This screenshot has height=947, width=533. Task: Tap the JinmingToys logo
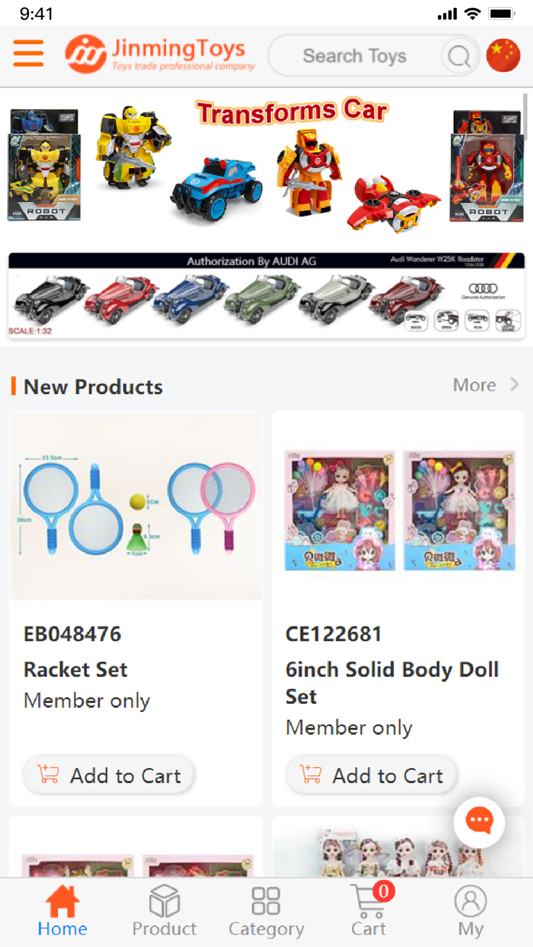point(159,54)
